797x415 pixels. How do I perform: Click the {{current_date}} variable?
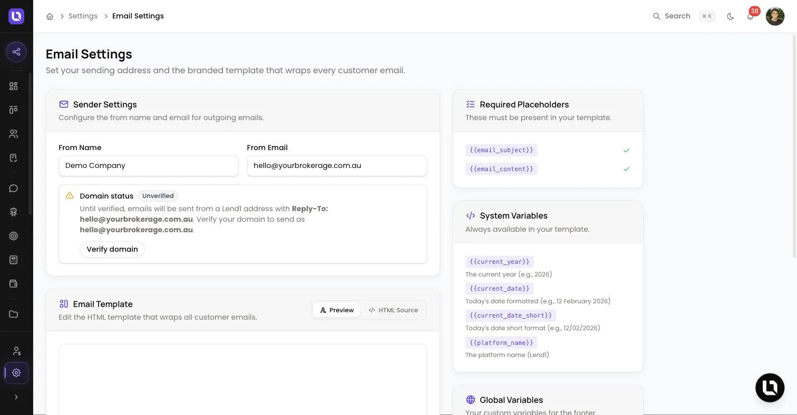click(499, 289)
